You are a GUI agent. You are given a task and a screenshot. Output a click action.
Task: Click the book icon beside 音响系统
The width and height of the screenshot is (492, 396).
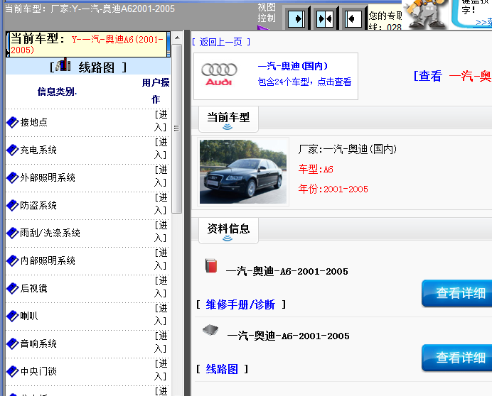[x=13, y=343]
